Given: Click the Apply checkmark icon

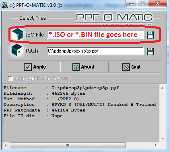Looking at the screenshot, I should (28, 67).
